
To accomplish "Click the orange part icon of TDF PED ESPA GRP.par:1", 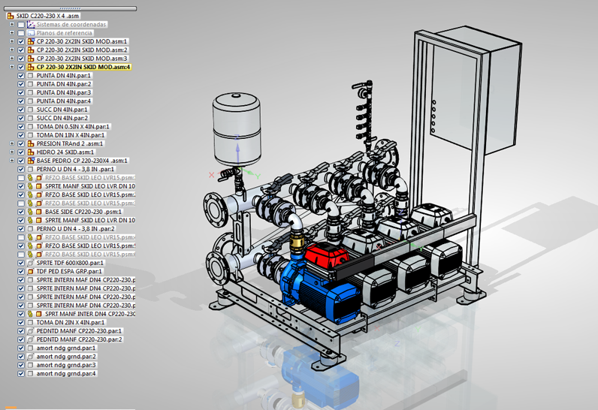I will (x=31, y=271).
